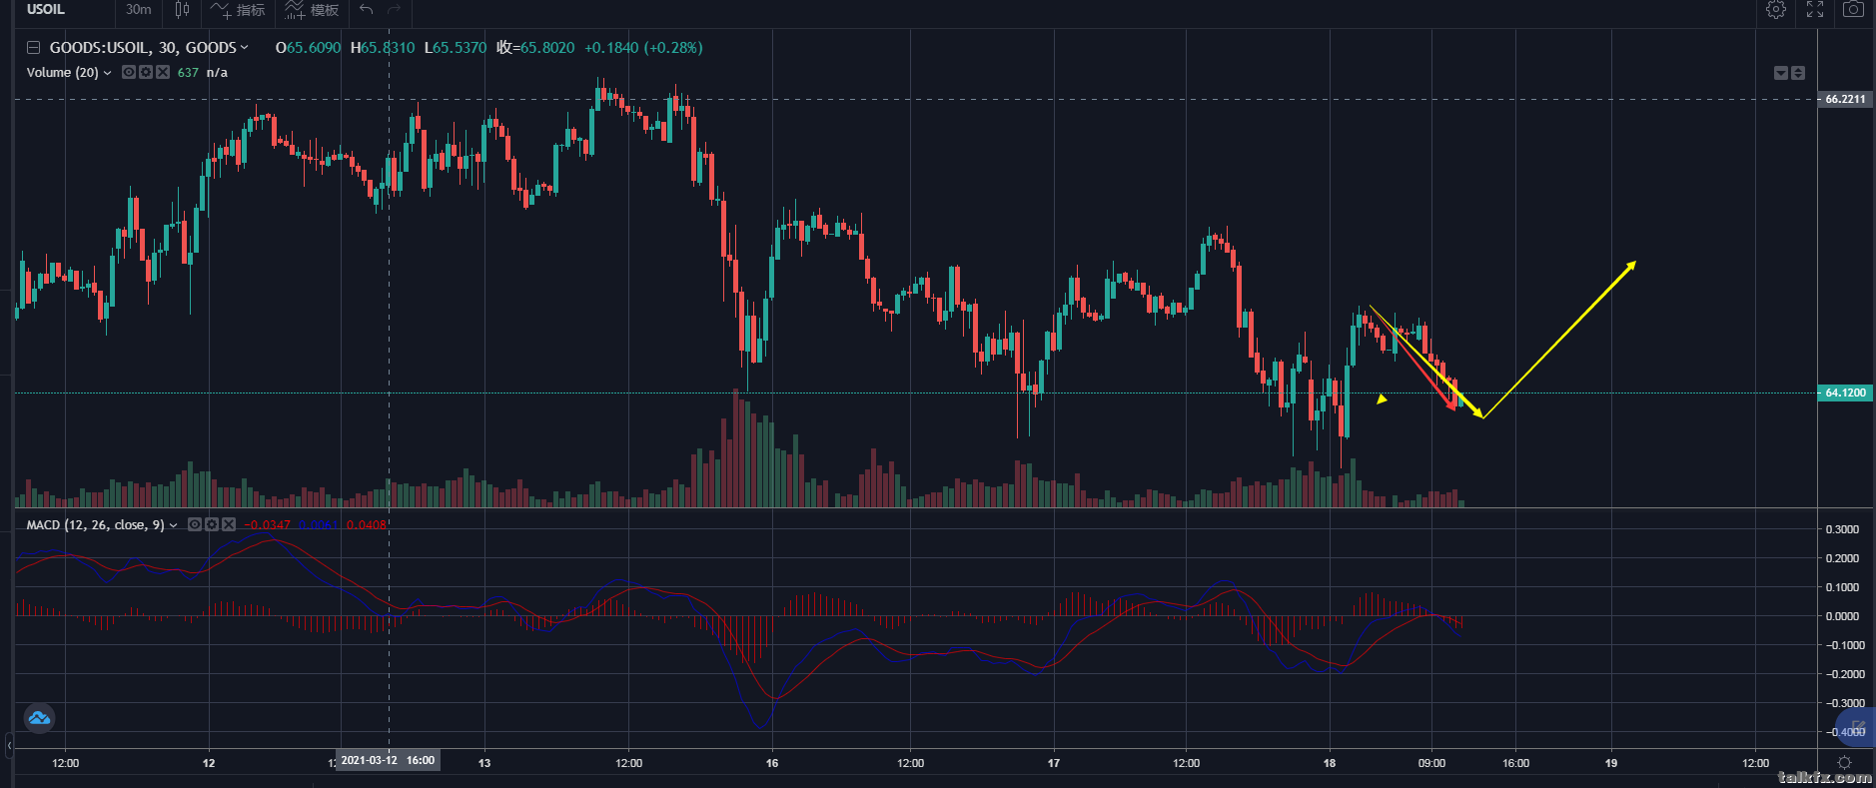
Task: Open Volume indicator settings gear
Action: [146, 72]
